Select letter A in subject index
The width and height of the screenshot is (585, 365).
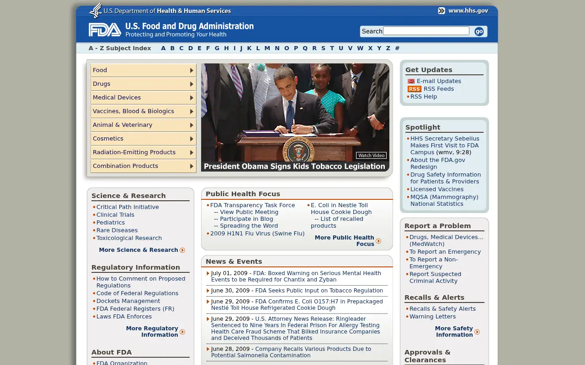(x=163, y=48)
